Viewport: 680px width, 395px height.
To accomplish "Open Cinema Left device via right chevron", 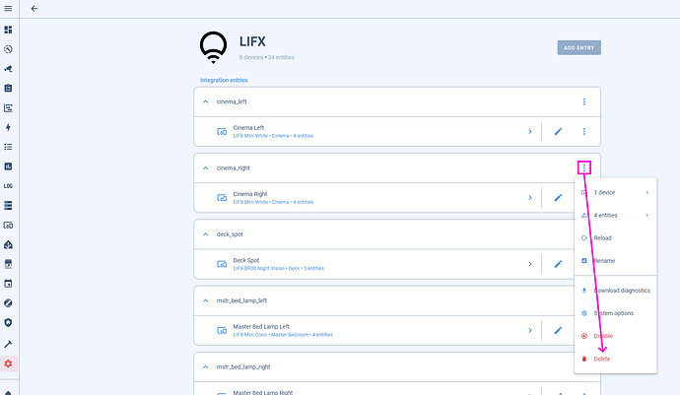I will [530, 131].
